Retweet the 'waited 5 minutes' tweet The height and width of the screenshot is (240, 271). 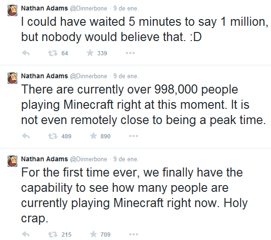tap(53, 53)
